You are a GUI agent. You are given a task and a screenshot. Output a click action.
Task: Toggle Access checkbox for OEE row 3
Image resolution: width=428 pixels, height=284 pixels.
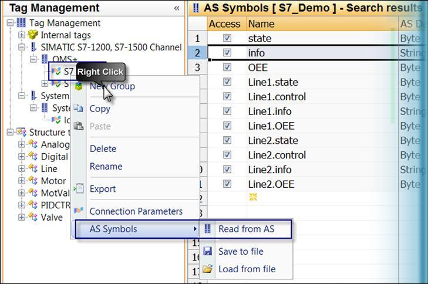(227, 67)
